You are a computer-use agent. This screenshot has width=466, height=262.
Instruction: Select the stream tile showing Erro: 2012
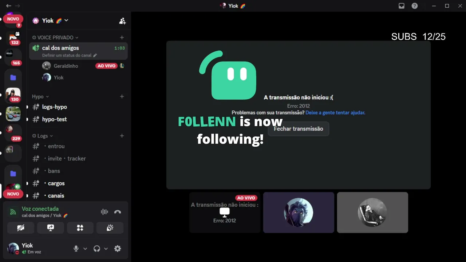click(x=225, y=213)
